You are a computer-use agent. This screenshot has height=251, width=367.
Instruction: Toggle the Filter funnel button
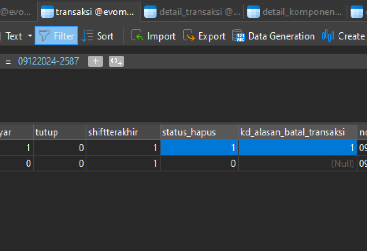point(56,36)
